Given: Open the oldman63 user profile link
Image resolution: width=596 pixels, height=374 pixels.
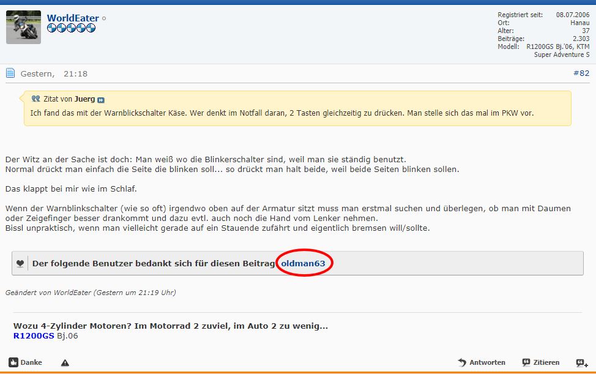Looking at the screenshot, I should point(303,263).
